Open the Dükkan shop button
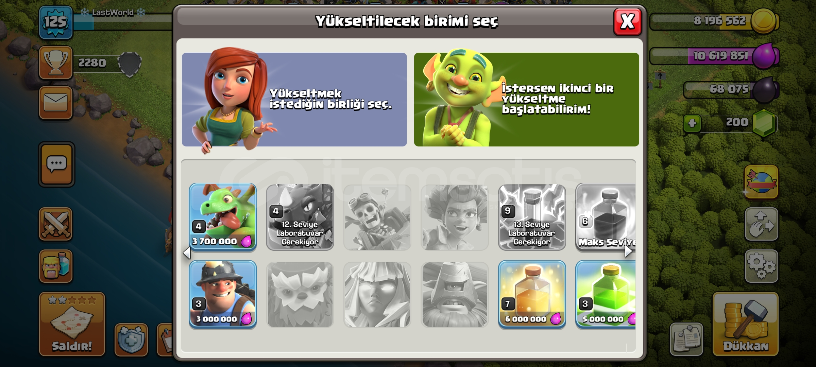Viewport: 816px width, 367px height. tap(745, 324)
